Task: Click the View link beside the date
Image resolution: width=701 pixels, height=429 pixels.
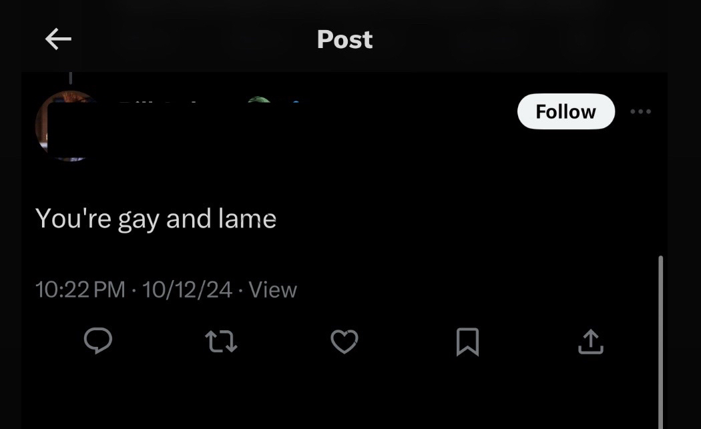Action: click(272, 290)
